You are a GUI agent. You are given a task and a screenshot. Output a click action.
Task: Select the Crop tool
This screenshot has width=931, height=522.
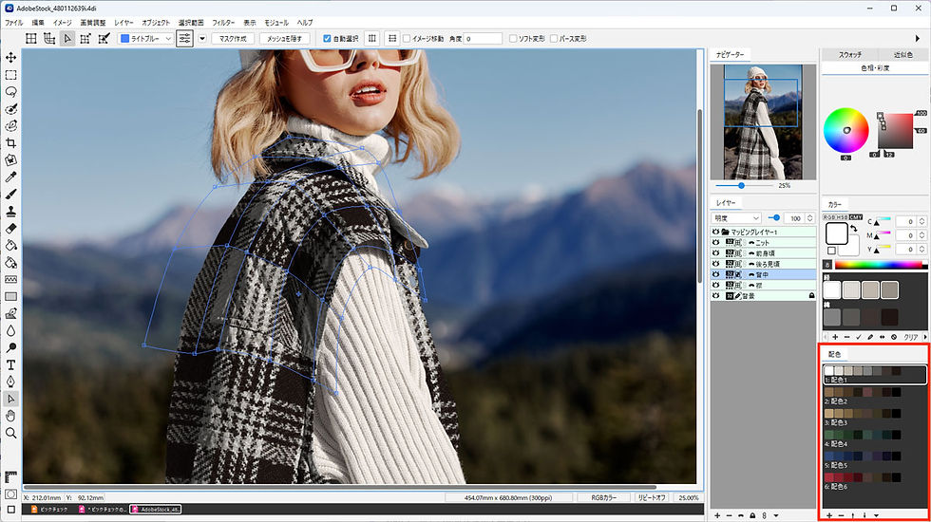pos(10,143)
